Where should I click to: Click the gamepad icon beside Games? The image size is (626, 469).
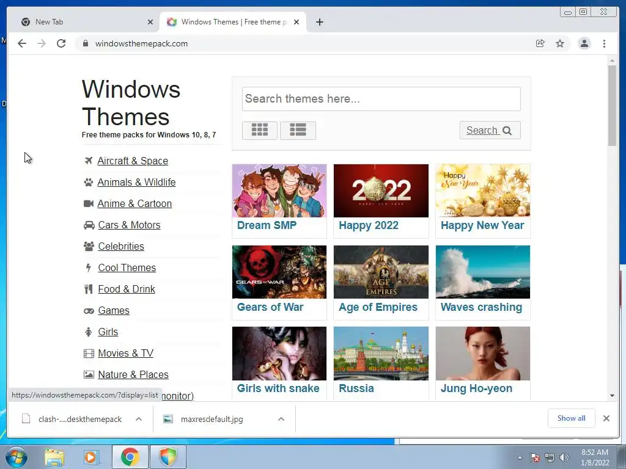[89, 311]
